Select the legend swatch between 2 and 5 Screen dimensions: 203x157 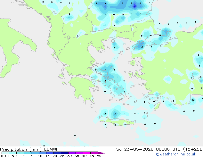pos(28,153)
